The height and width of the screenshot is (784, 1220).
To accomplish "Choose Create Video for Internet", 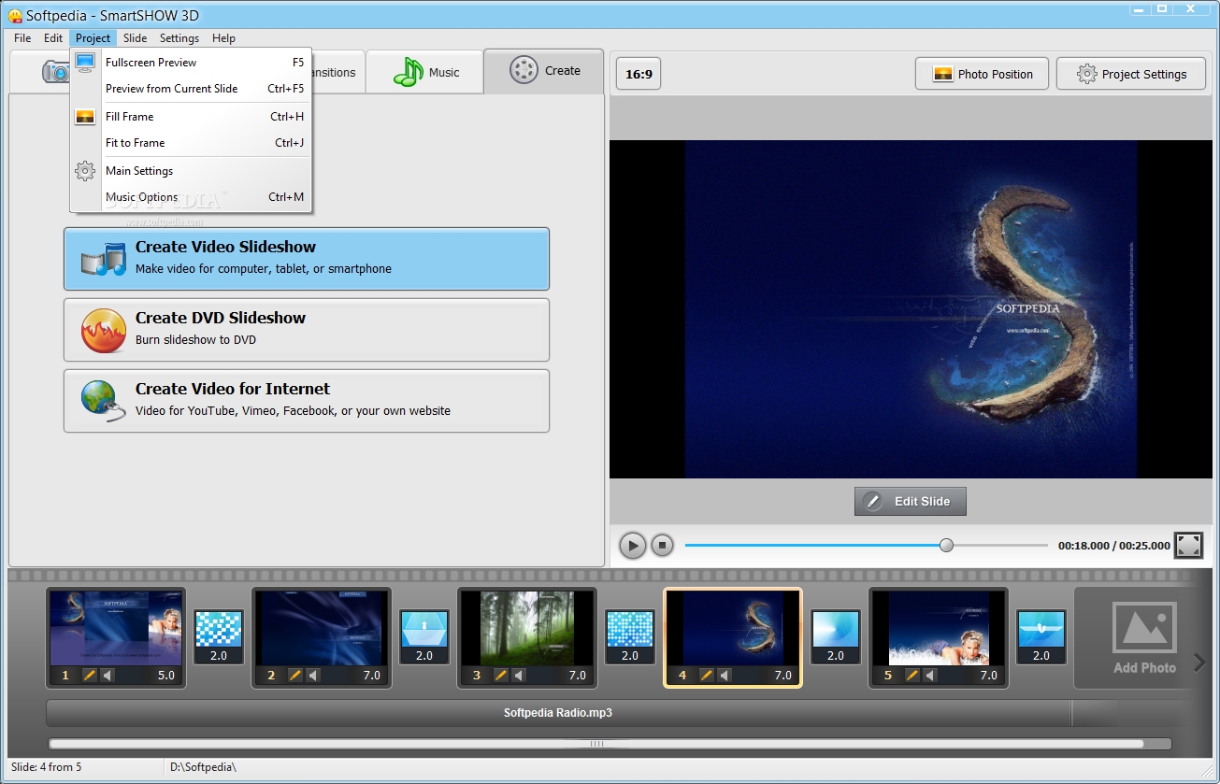I will (307, 401).
